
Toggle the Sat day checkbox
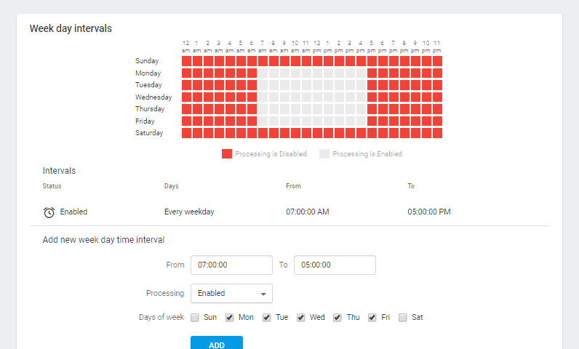[x=403, y=318]
